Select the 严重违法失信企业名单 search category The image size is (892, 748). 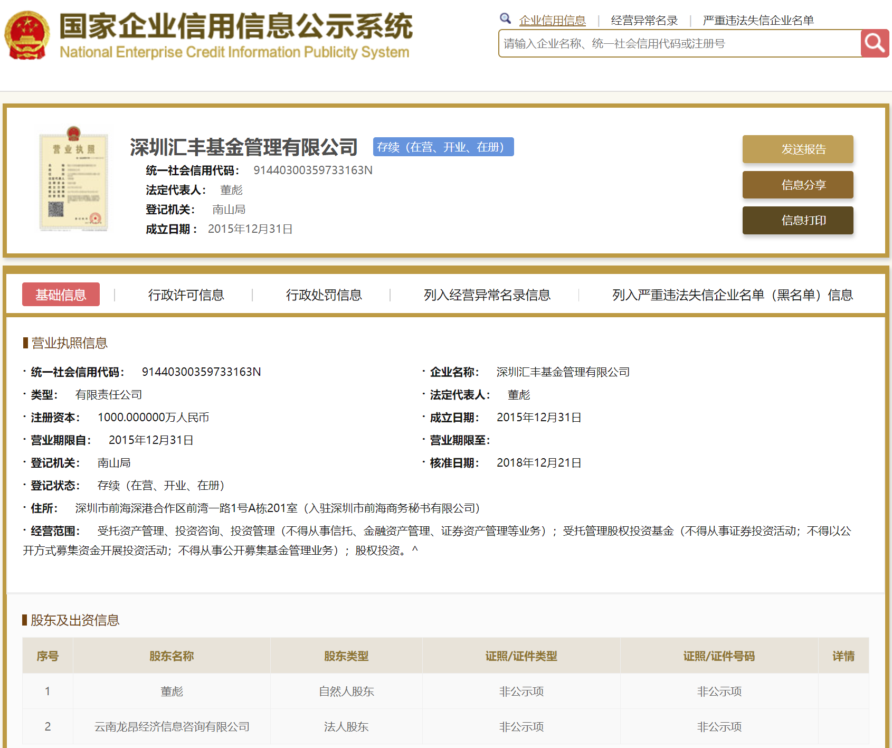coord(758,21)
